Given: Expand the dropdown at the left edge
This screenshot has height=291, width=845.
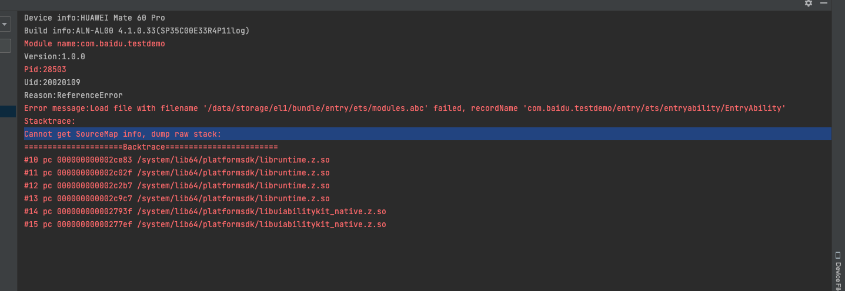Looking at the screenshot, I should coord(5,24).
